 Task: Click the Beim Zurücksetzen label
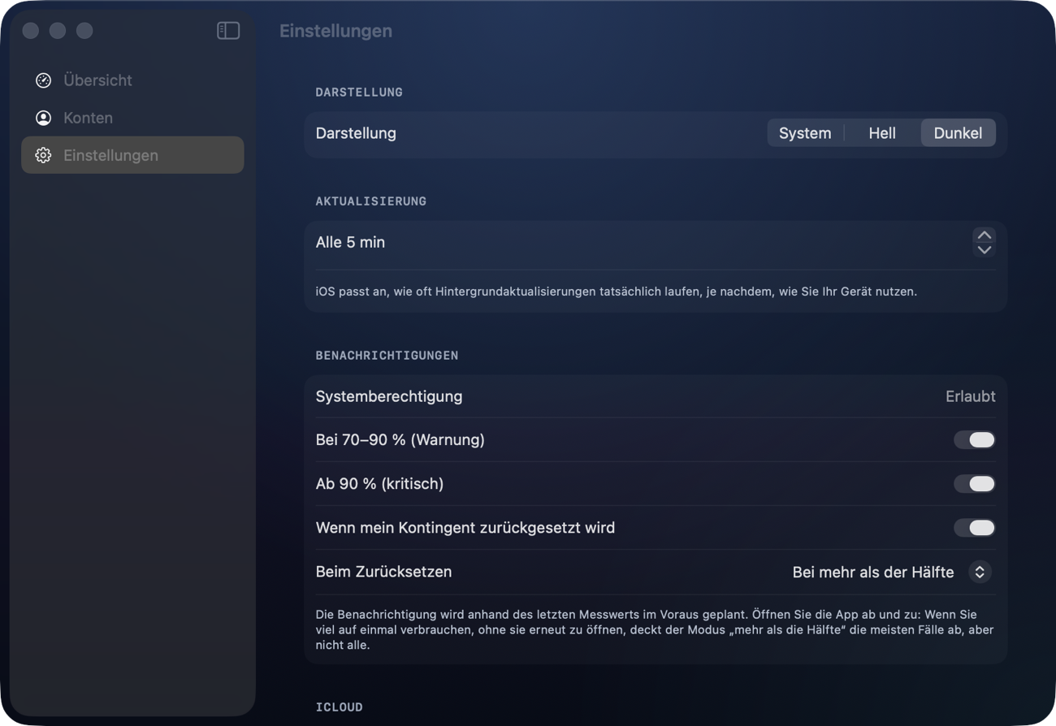pos(383,573)
